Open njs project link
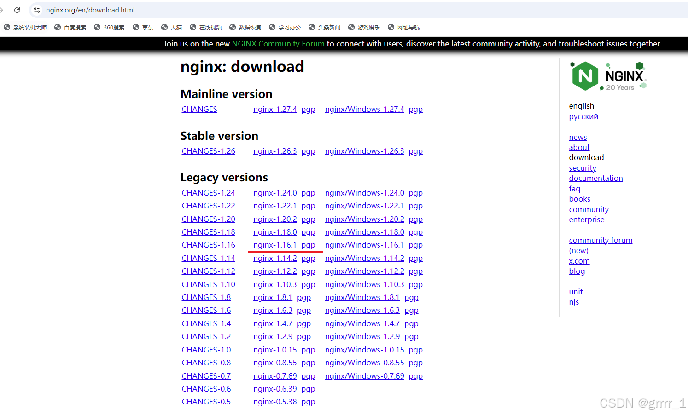 coord(574,302)
